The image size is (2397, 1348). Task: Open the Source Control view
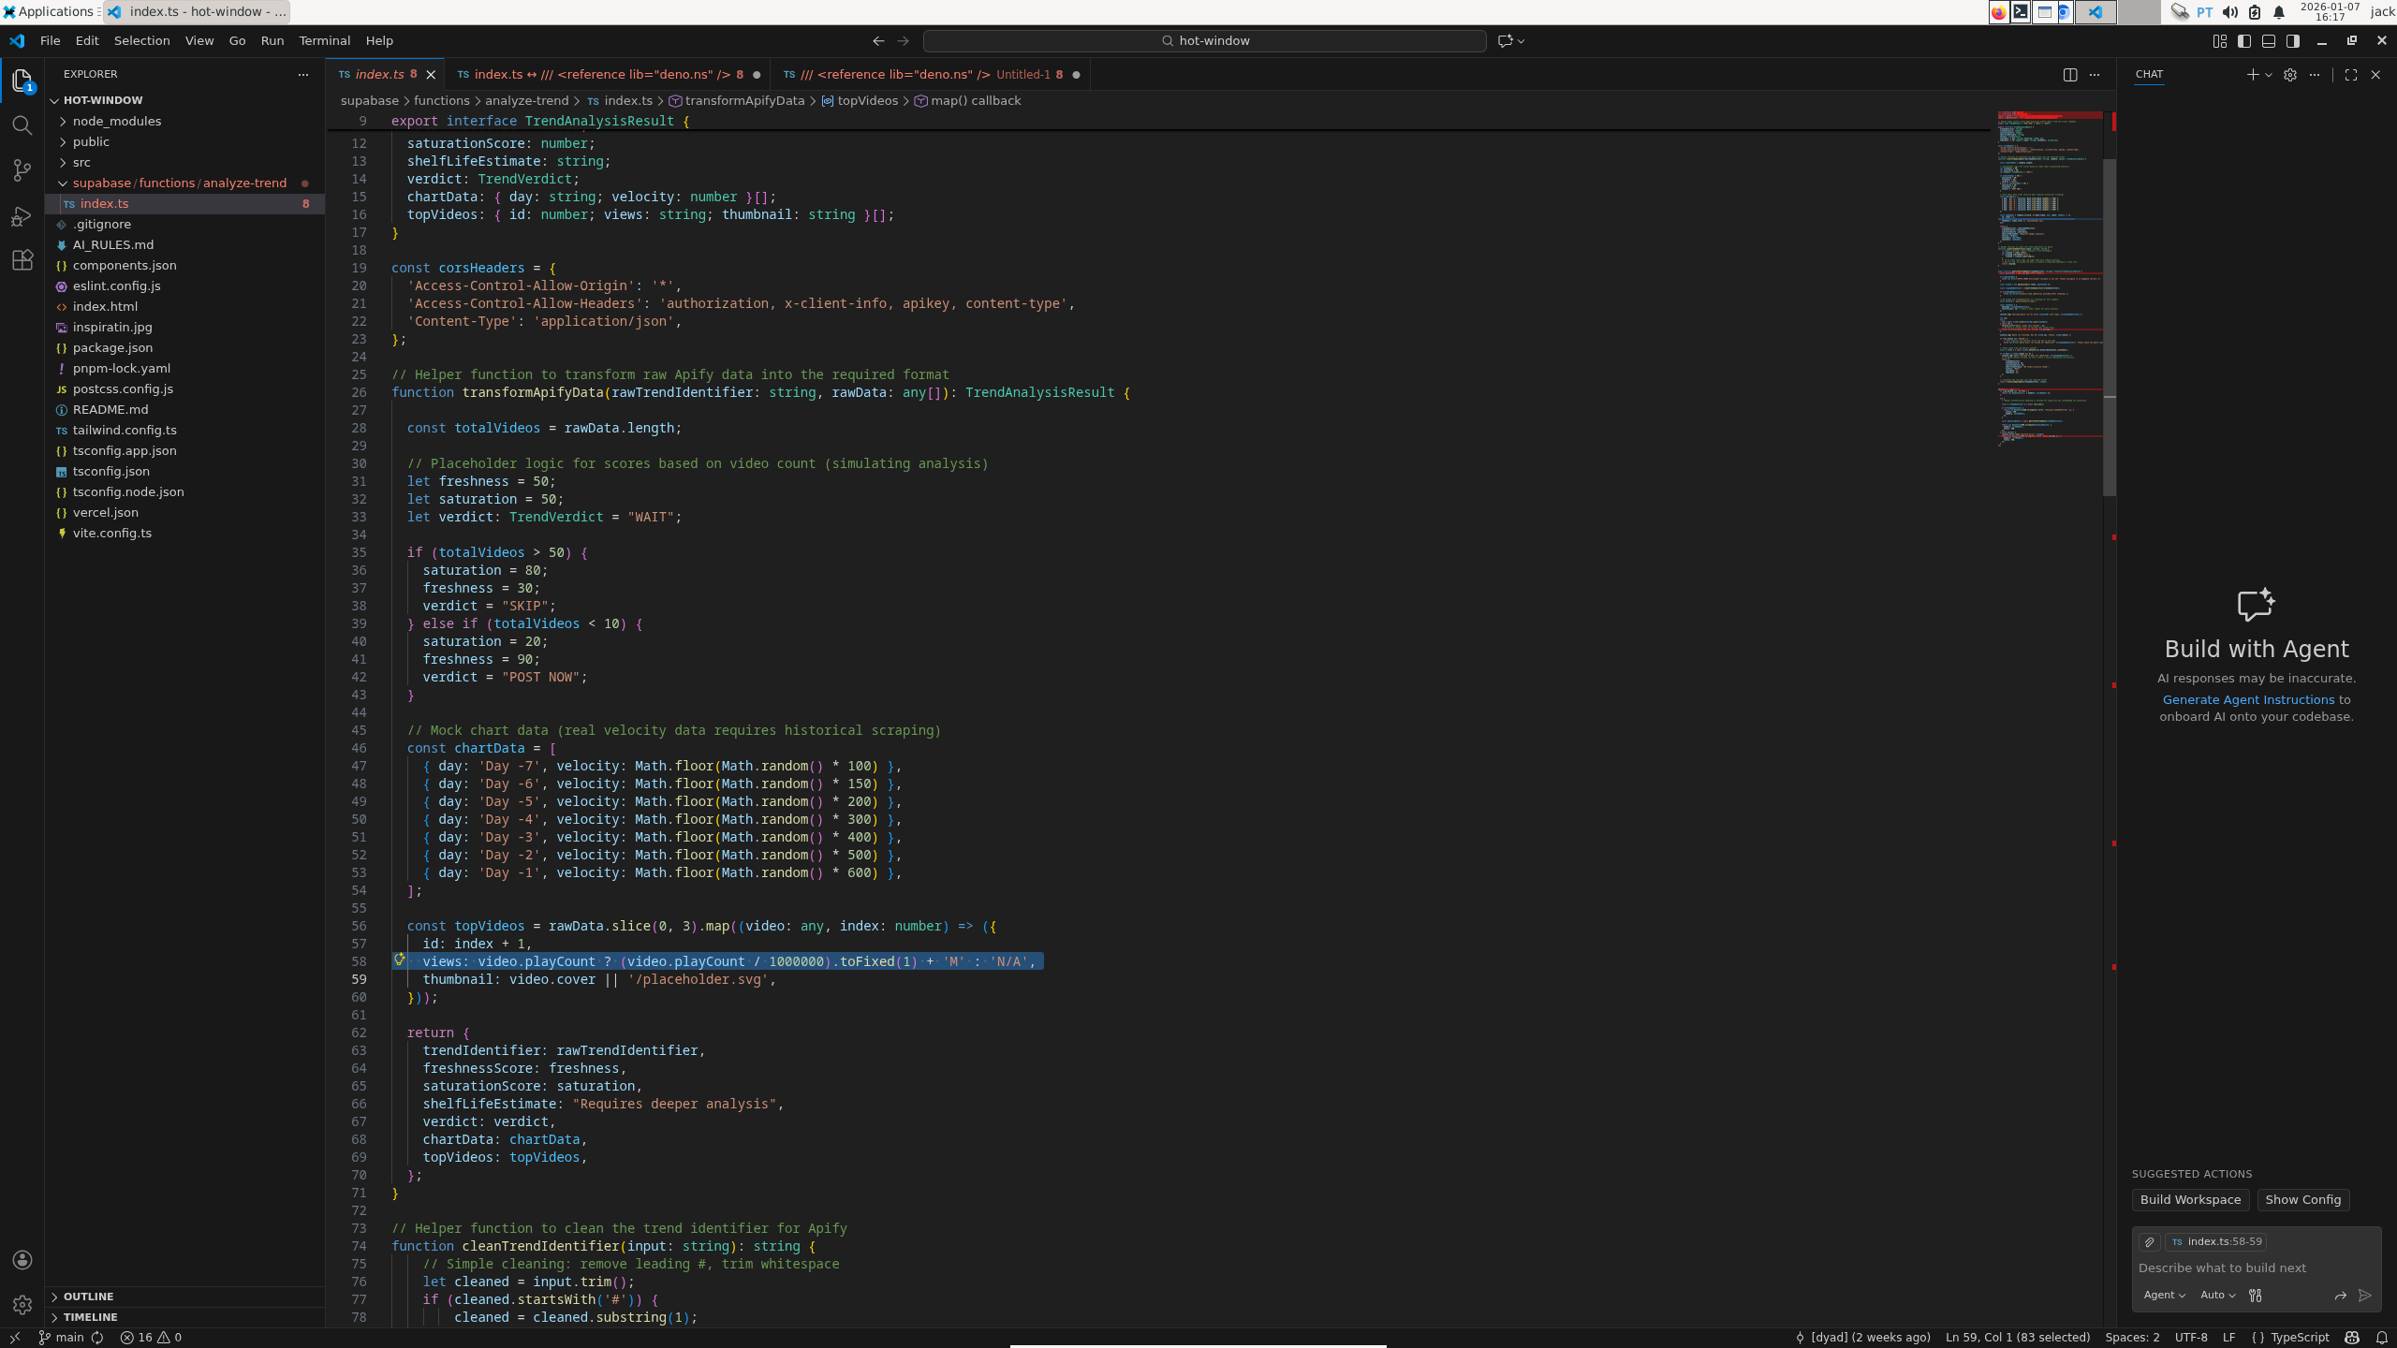point(22,170)
